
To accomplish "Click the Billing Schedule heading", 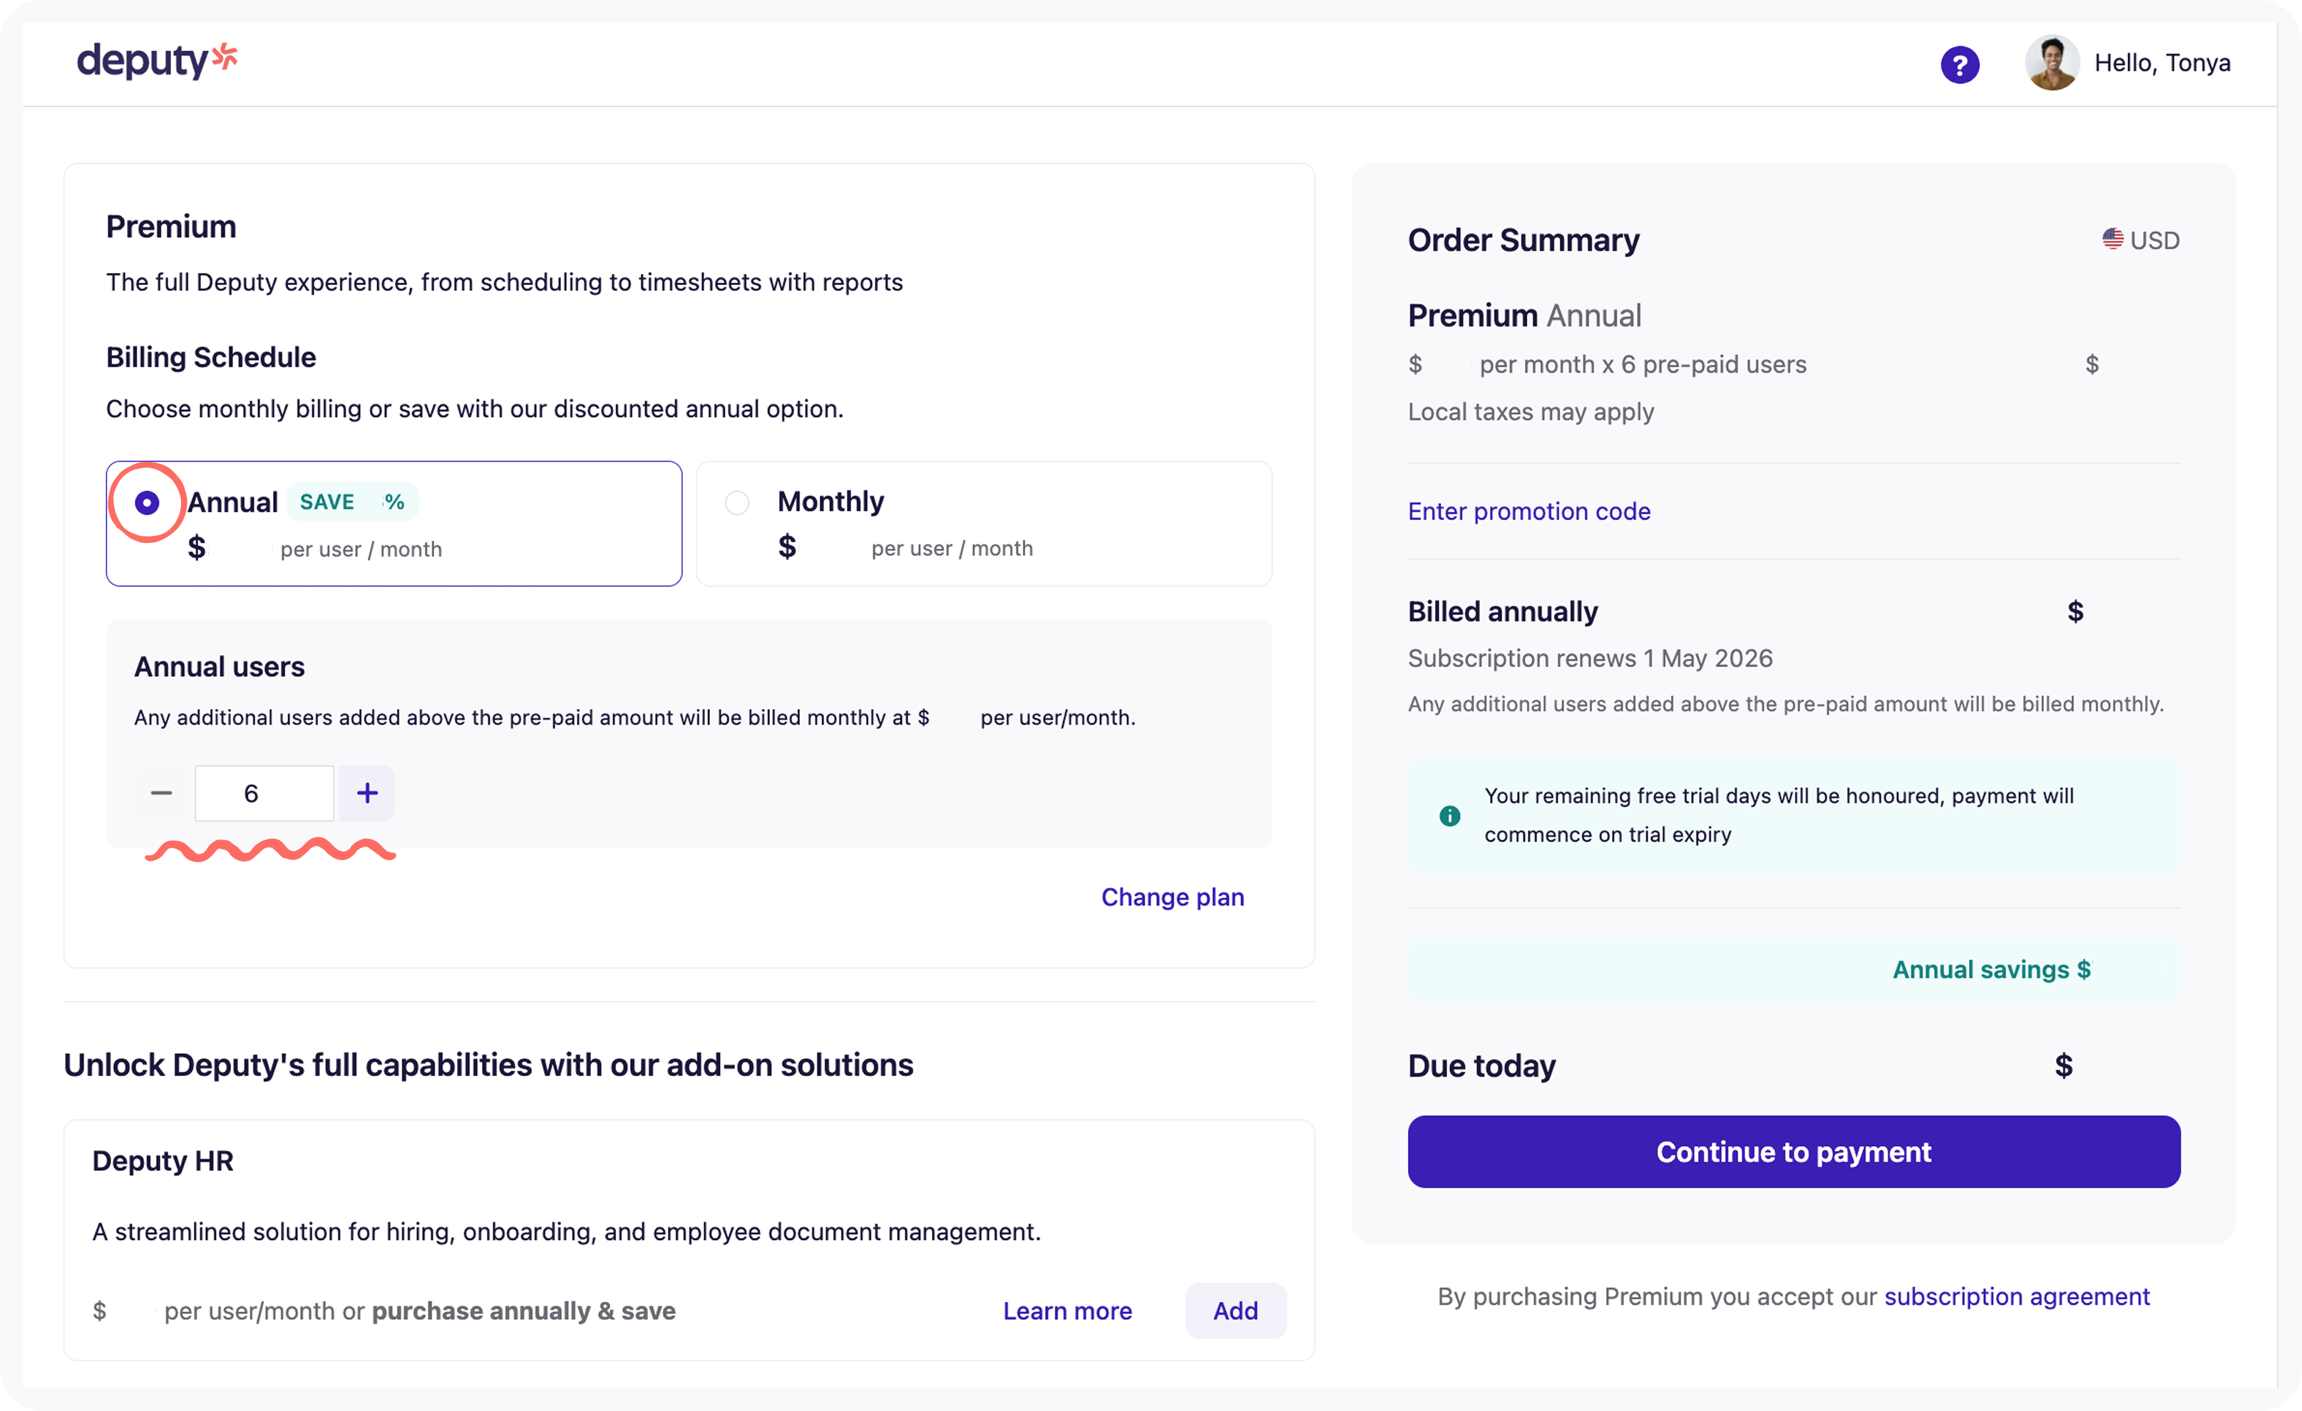I will click(211, 357).
